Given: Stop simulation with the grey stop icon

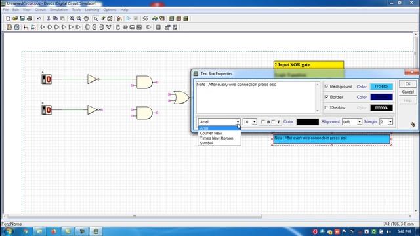Looking at the screenshot, I should point(136,18).
